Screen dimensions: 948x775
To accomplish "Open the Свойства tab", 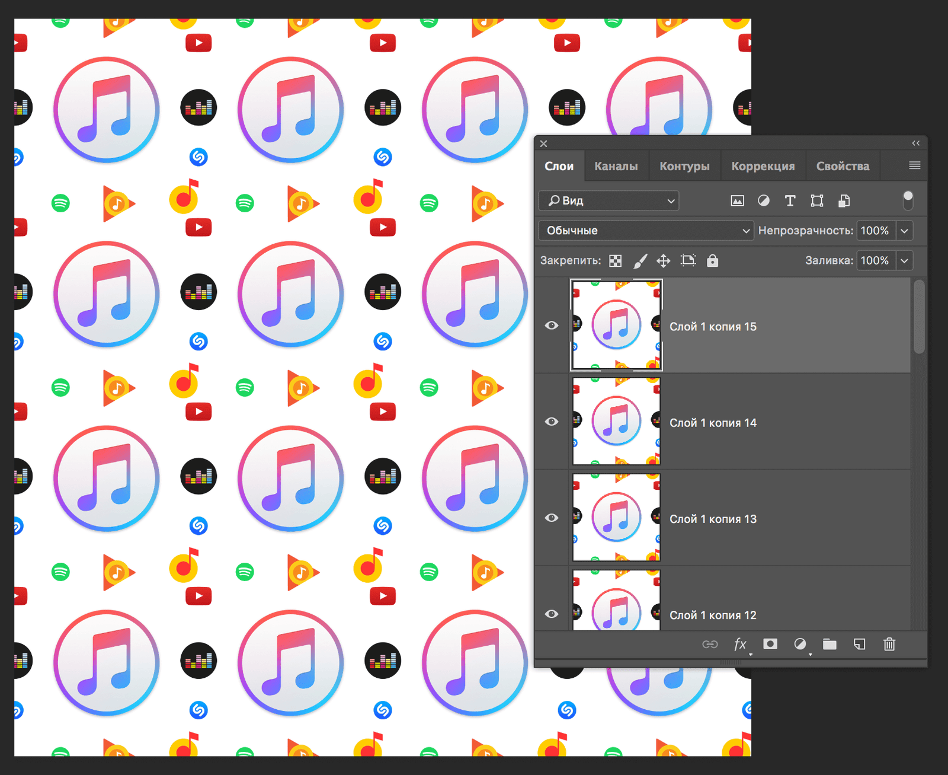I will pos(843,166).
